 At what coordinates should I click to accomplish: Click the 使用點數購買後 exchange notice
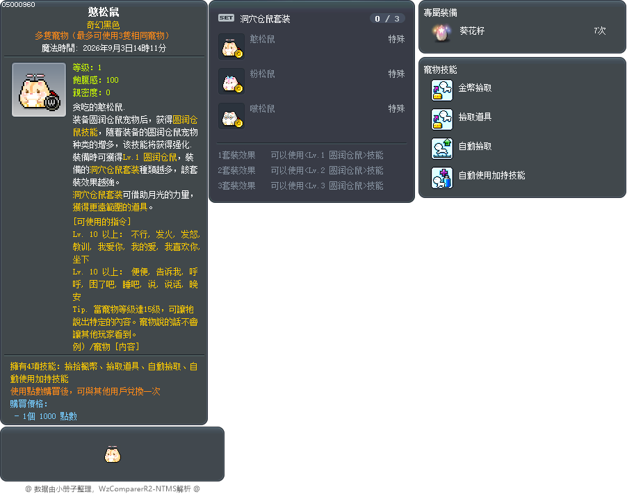pyautogui.click(x=85, y=391)
